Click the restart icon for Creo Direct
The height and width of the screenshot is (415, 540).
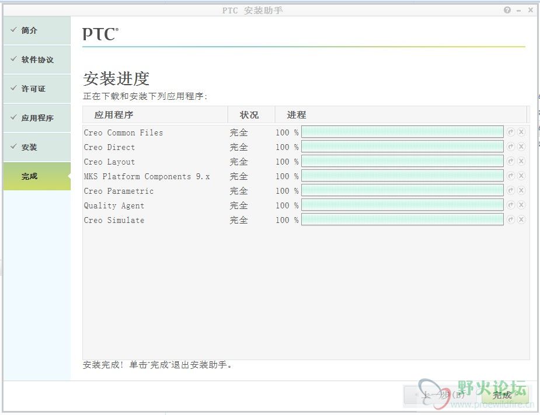click(511, 147)
